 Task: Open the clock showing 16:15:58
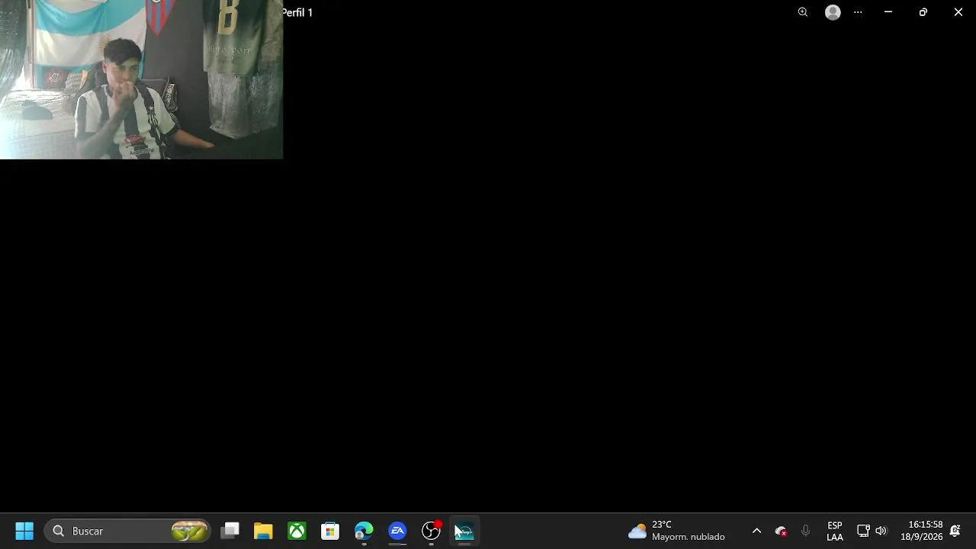pos(922,531)
